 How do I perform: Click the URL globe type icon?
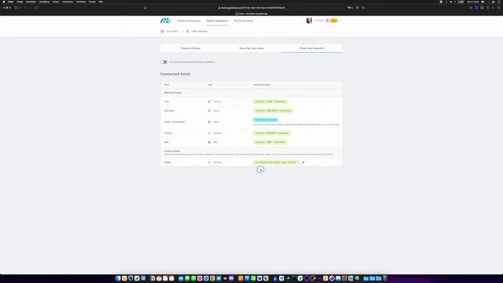point(209,142)
